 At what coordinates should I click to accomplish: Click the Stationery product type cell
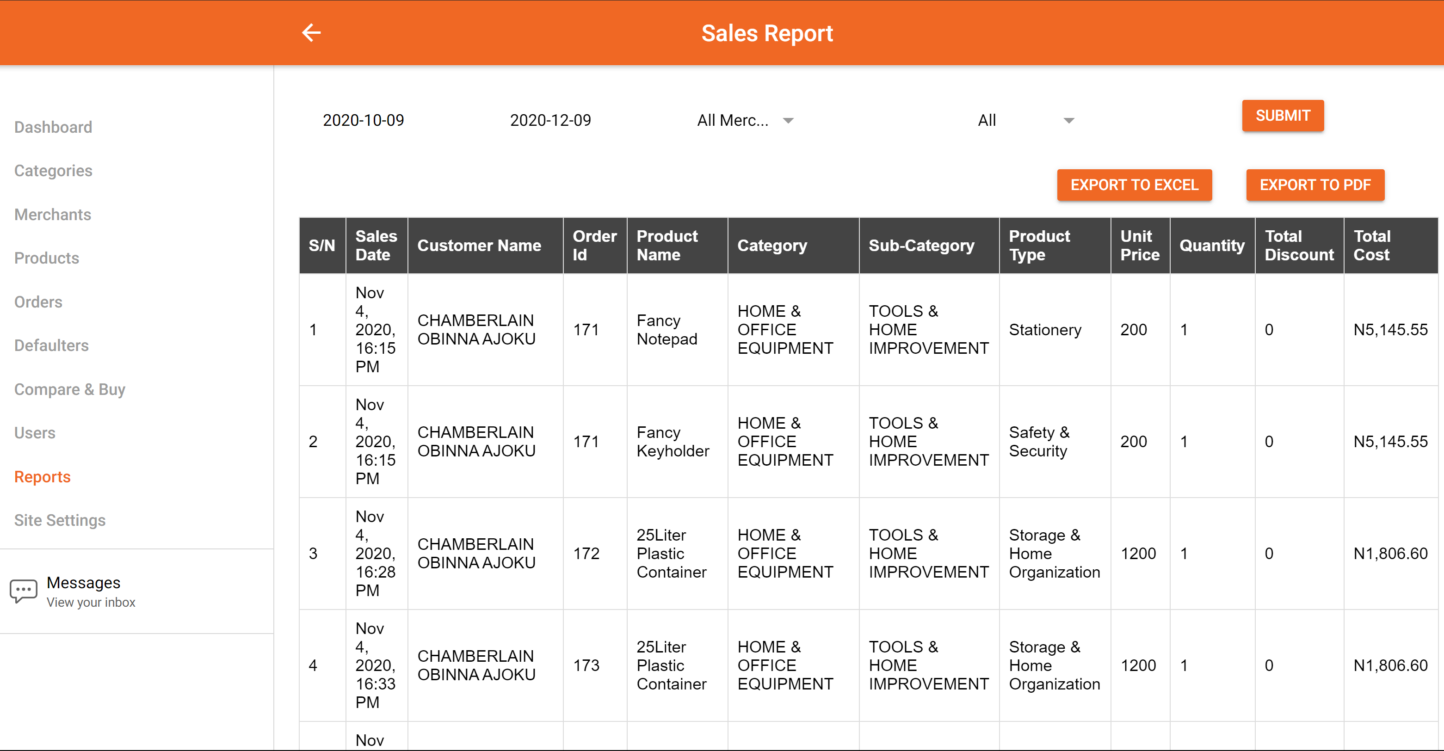1055,330
